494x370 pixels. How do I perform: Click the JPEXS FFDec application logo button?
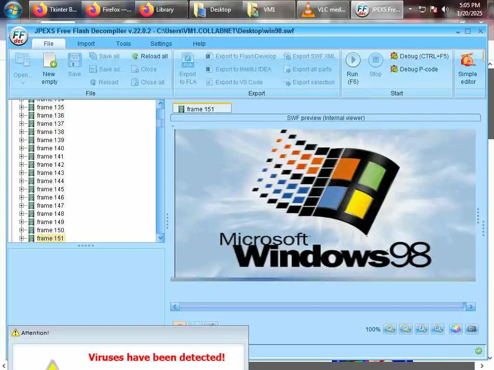[19, 36]
